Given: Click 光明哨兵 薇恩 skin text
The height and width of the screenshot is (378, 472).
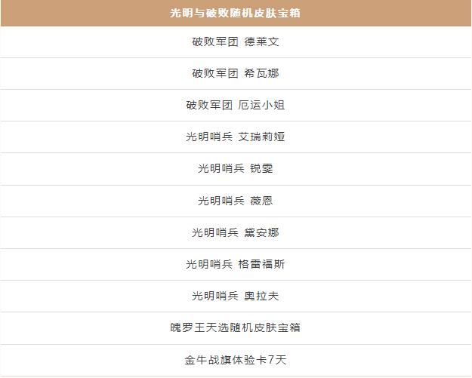Looking at the screenshot, I should coord(236,201).
